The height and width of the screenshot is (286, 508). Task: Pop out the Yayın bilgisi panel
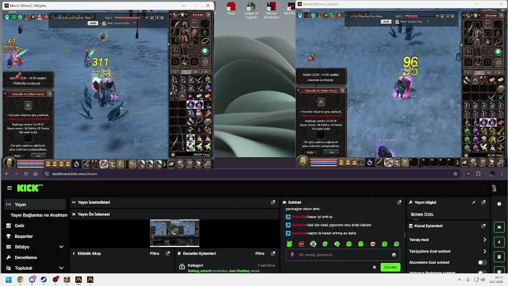pyautogui.click(x=483, y=202)
